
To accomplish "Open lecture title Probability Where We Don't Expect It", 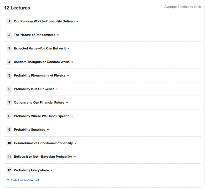I will 42,116.
